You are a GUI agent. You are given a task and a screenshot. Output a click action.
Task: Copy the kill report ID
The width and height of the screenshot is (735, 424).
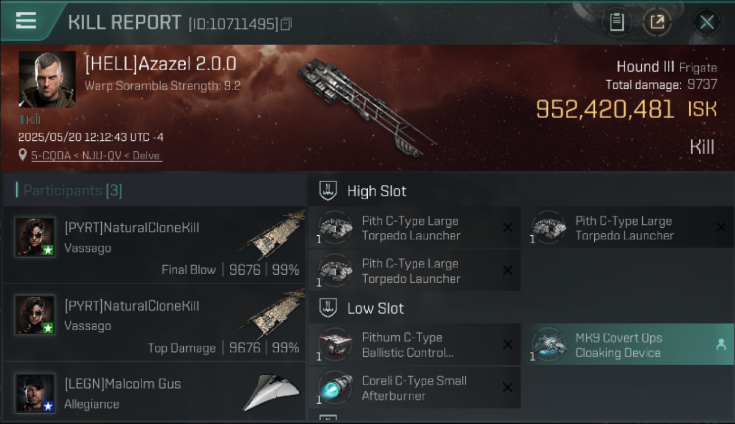[x=286, y=24]
